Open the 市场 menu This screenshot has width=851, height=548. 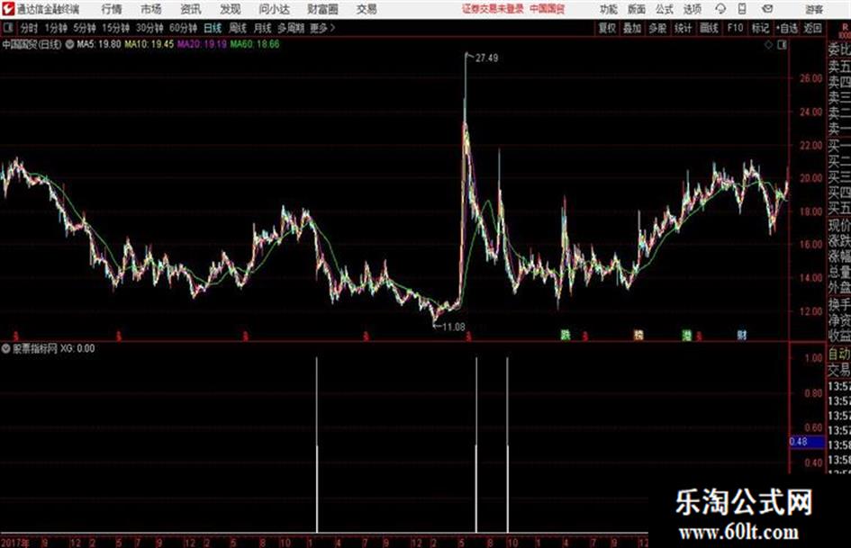(x=151, y=9)
